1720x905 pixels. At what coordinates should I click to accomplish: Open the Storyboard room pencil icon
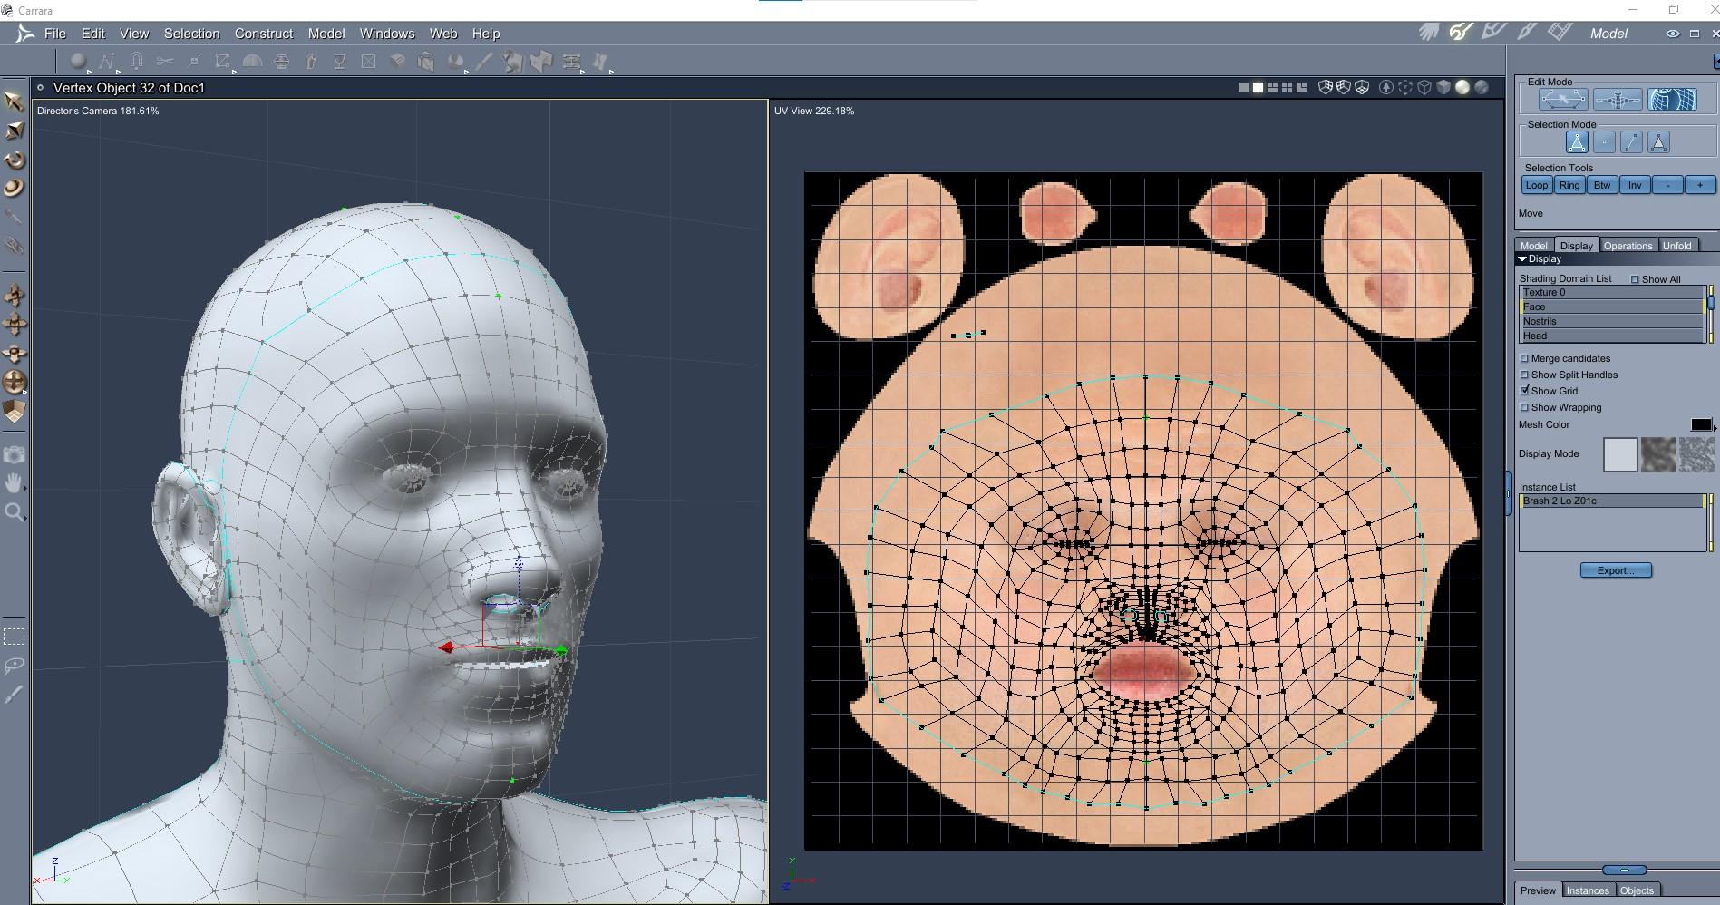click(x=1493, y=33)
